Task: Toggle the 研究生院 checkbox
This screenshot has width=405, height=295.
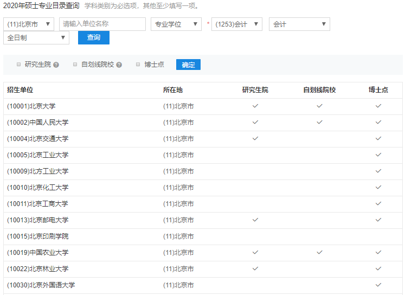Action: 18,65
